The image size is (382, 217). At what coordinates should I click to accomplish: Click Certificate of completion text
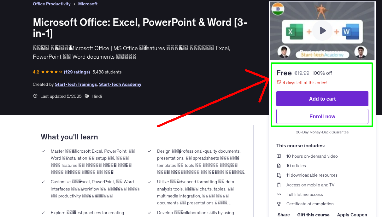[310, 204]
